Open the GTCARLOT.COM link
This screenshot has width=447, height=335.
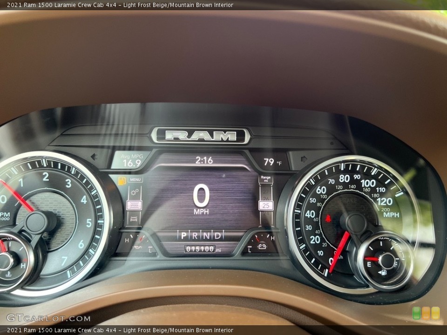point(48,318)
